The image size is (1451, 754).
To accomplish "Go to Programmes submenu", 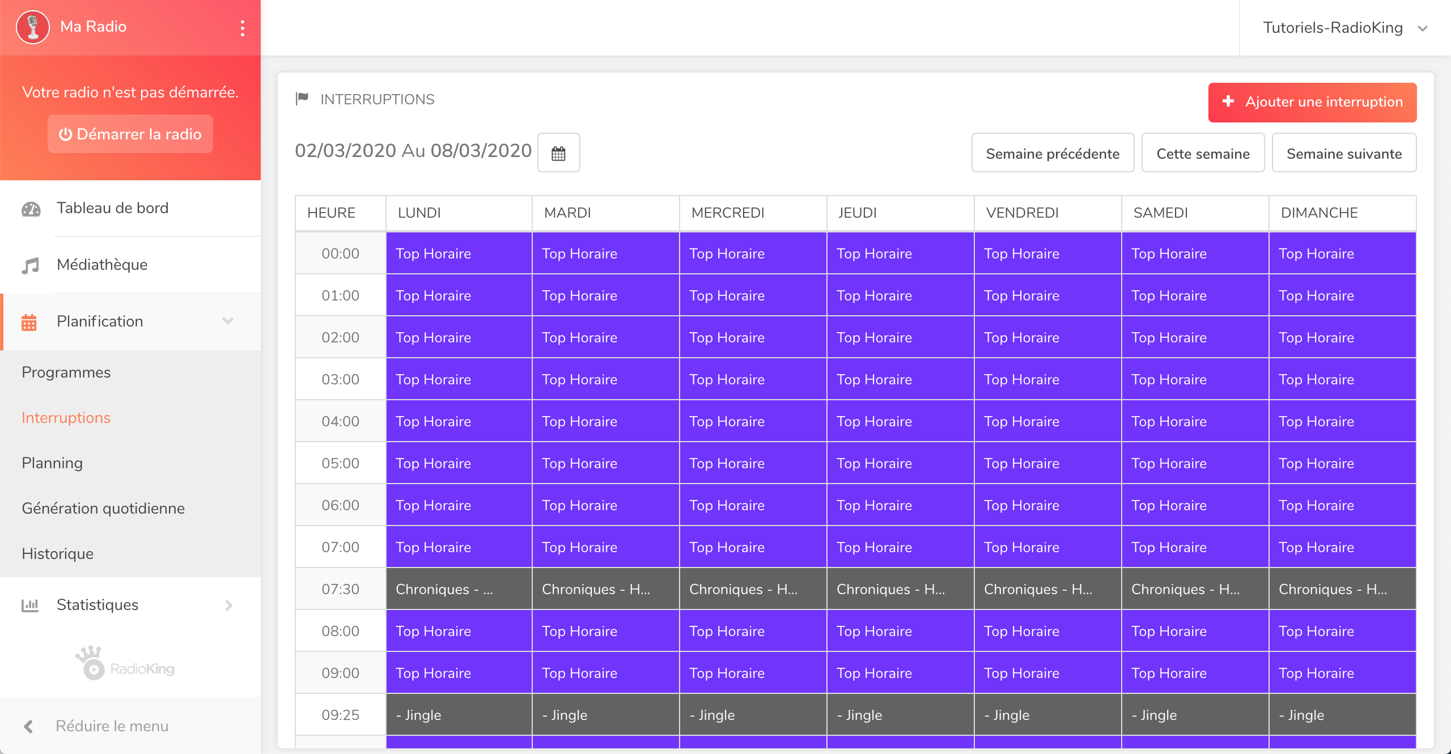I will coord(66,372).
